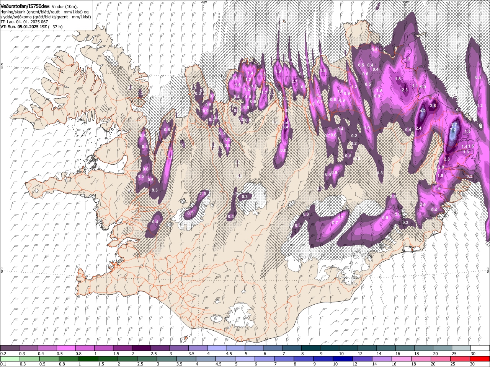Click the 'VT: Sun. 05.01.2025 19Z (+37 h)' line
The width and height of the screenshot is (490, 367).
31,27
